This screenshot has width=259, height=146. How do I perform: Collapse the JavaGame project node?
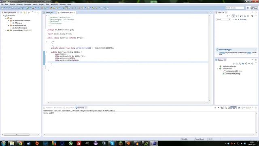pyautogui.click(x=3, y=16)
